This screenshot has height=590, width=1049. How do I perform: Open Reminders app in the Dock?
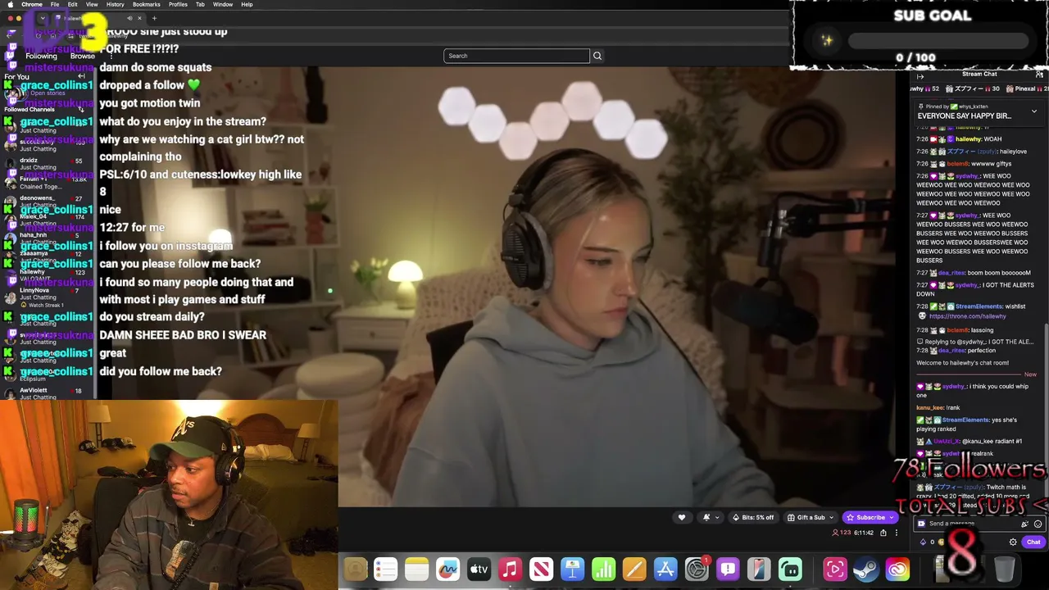pyautogui.click(x=385, y=569)
